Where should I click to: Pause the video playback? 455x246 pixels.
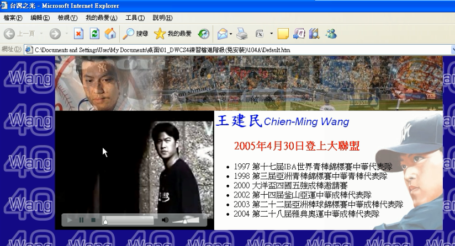coord(82,220)
